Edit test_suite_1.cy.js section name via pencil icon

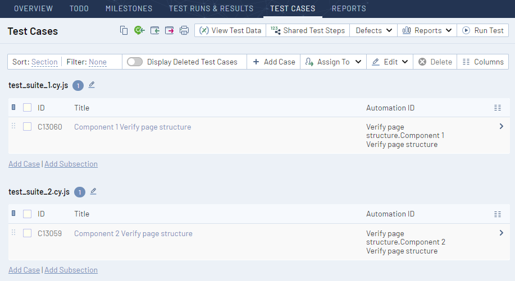click(92, 85)
